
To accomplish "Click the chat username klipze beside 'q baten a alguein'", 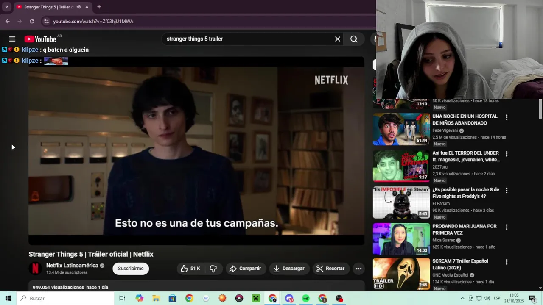I will tap(30, 50).
